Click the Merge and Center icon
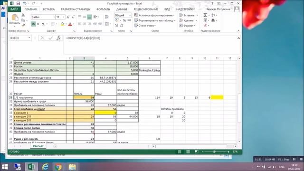This screenshot has height=171, width=304. point(106,24)
